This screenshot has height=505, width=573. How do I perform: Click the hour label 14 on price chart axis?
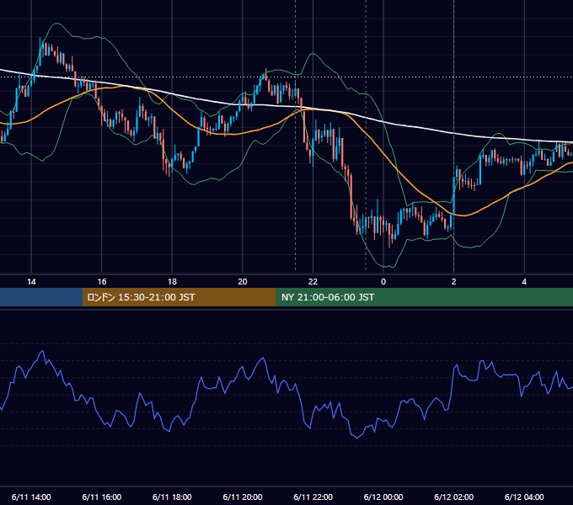point(31,281)
